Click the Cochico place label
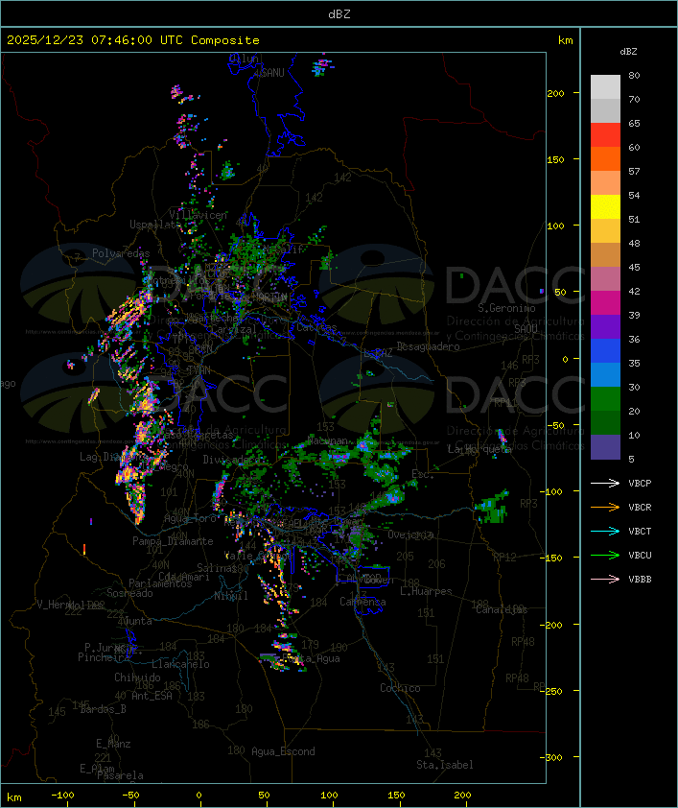The width and height of the screenshot is (678, 808). 400,688
